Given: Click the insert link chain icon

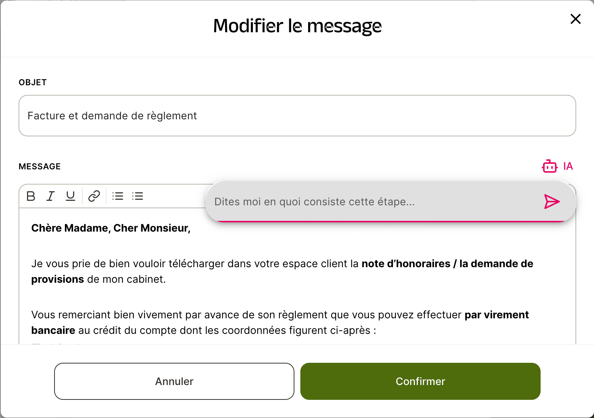Looking at the screenshot, I should [94, 196].
